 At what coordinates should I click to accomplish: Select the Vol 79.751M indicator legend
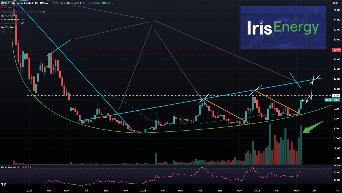click(7, 16)
